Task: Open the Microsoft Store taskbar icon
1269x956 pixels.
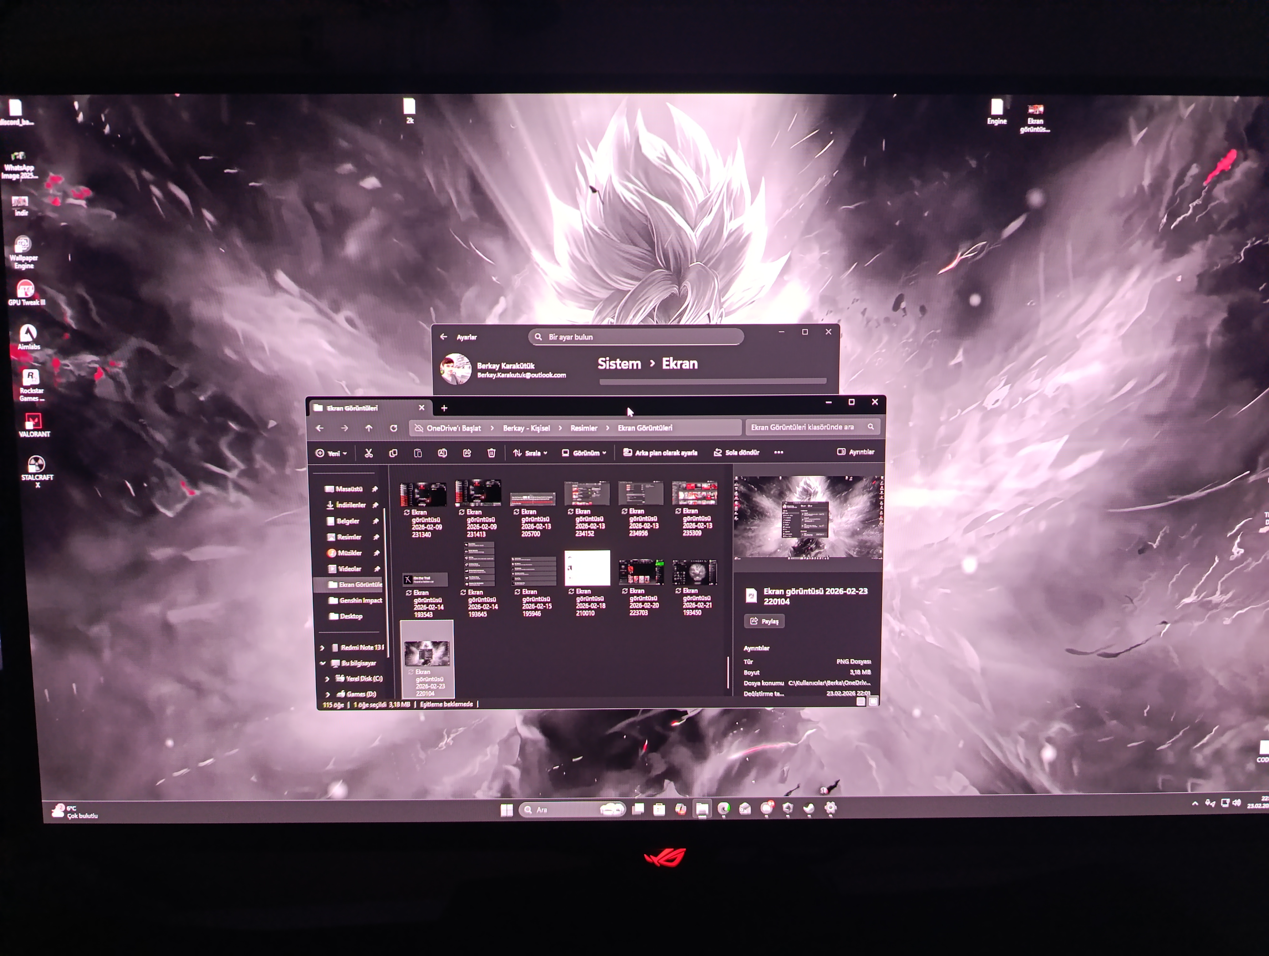Action: 659,809
